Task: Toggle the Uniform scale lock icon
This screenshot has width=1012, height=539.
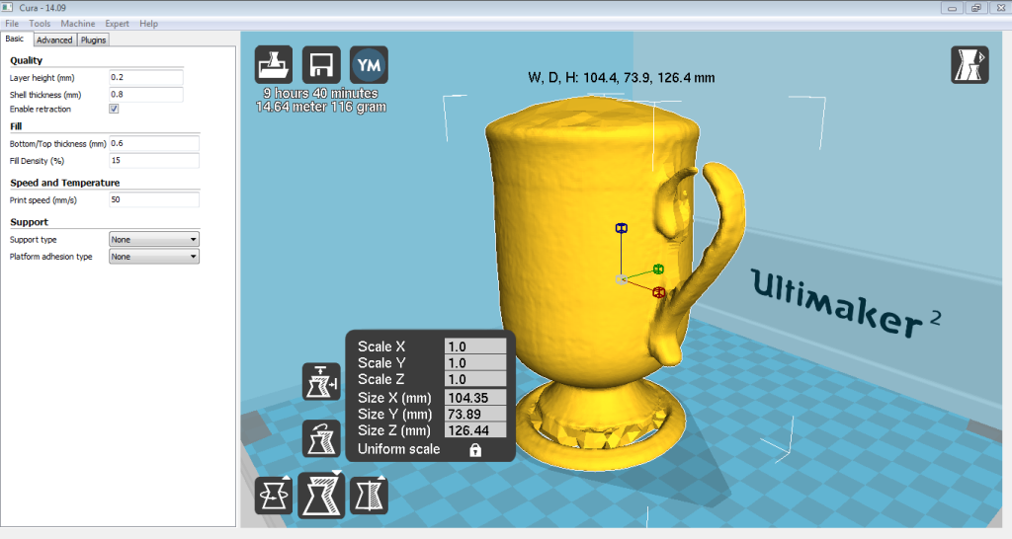Action: pyautogui.click(x=475, y=450)
